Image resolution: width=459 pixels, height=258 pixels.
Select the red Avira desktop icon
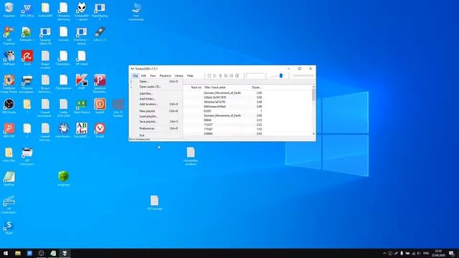27,57
